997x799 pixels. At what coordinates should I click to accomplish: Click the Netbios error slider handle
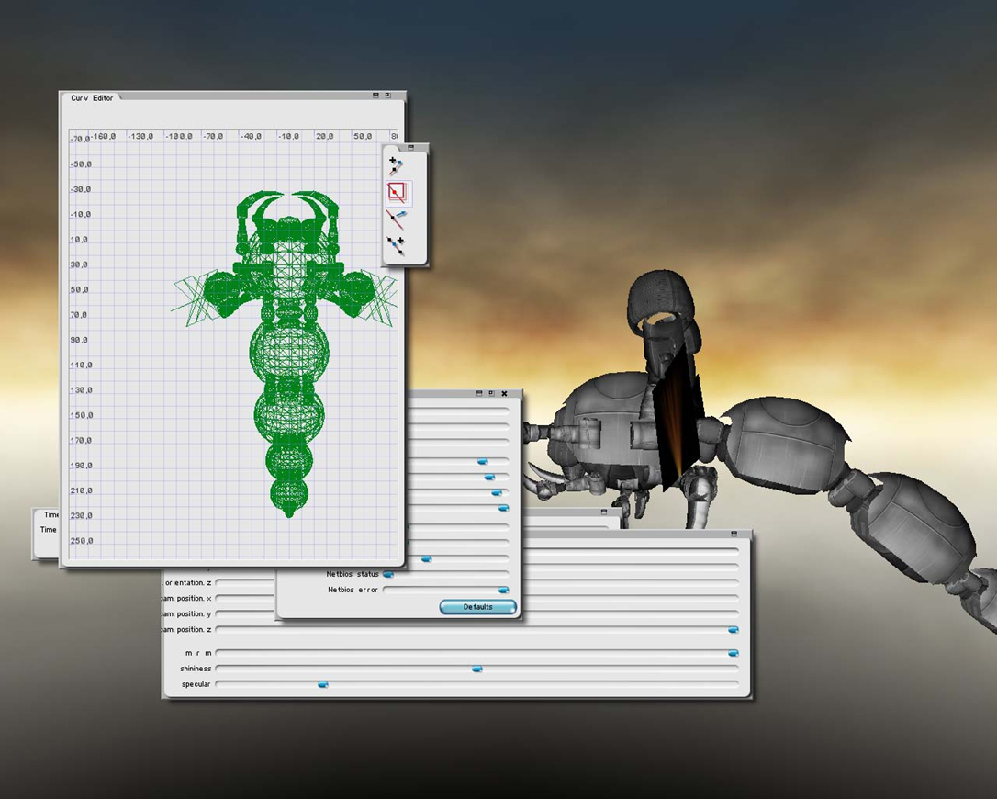[503, 591]
